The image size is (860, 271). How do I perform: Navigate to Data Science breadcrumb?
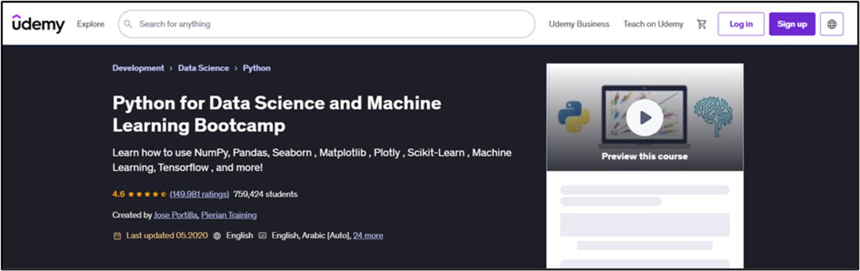coord(203,68)
